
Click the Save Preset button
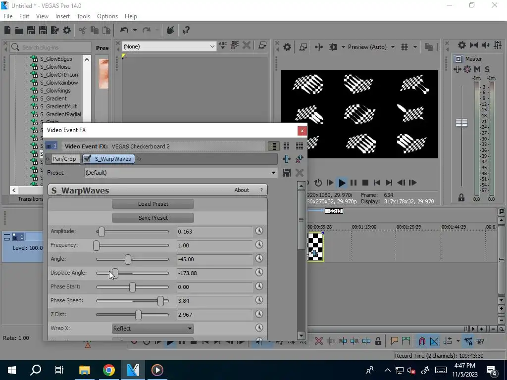(x=153, y=218)
